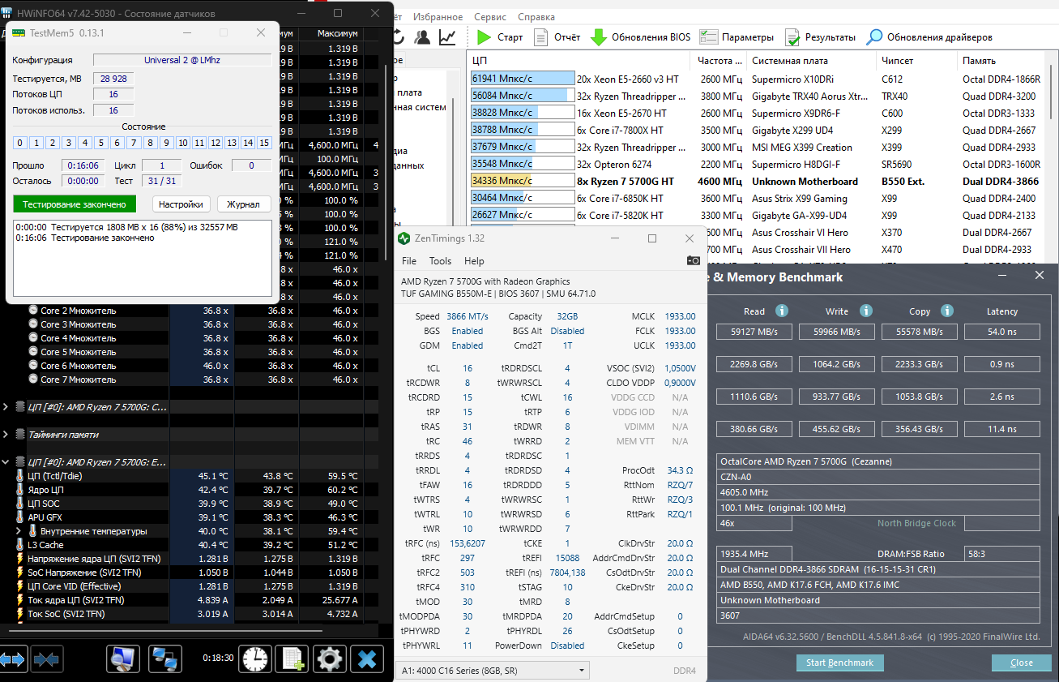Click the Read column info icon
The image size is (1059, 682).
point(782,311)
